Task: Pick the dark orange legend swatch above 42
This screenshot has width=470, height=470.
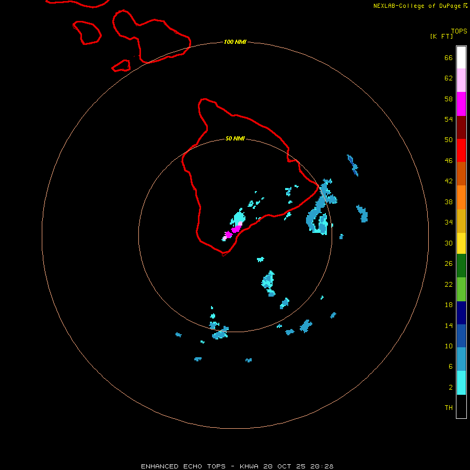Action: [x=461, y=173]
